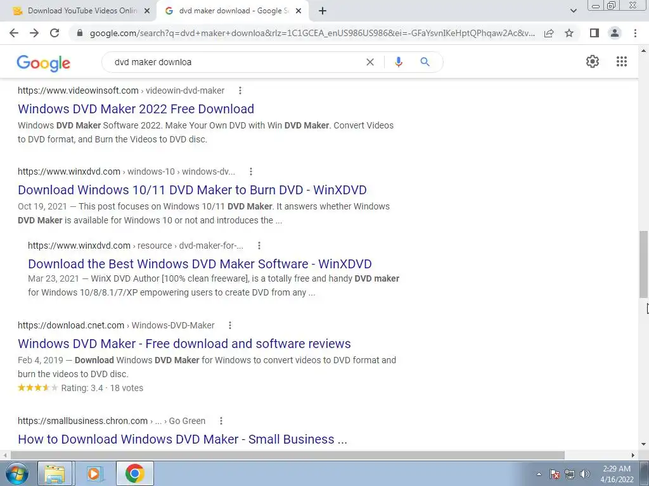This screenshot has height=486, width=649.
Task: Open How to Download Windows DVD Maker
Action: click(x=182, y=439)
